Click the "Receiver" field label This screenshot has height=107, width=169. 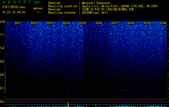click(55, 9)
